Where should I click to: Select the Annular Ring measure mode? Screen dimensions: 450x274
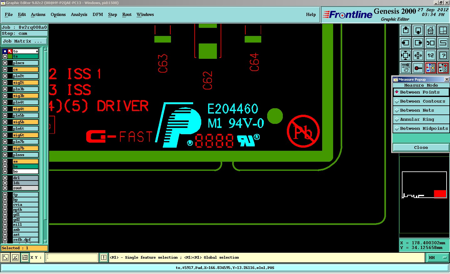tap(421, 119)
